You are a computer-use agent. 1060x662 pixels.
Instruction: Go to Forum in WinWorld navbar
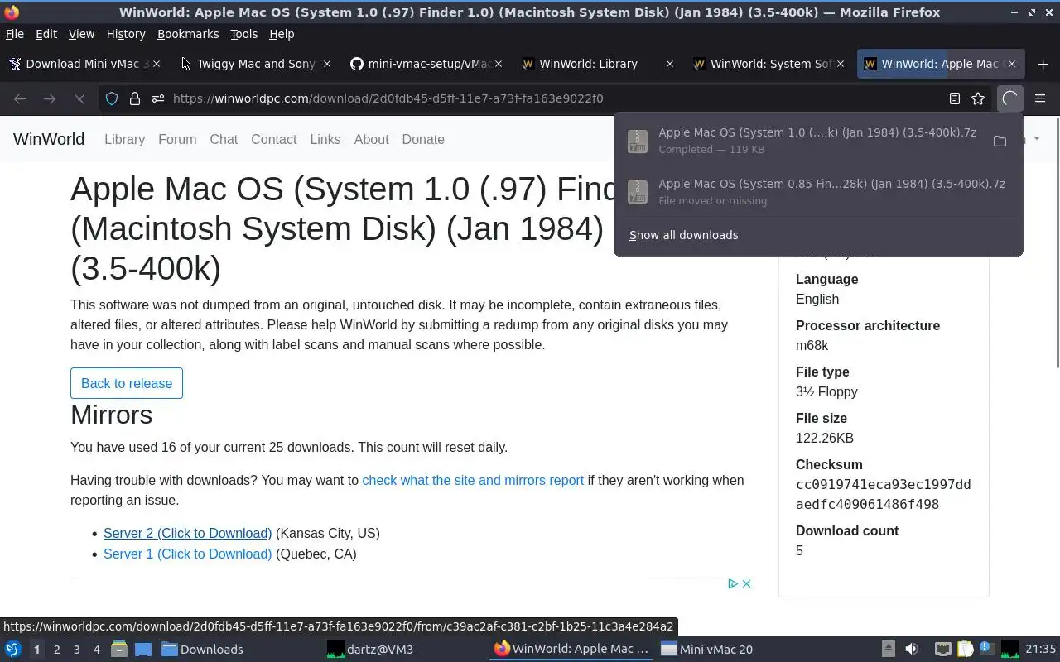tap(177, 139)
